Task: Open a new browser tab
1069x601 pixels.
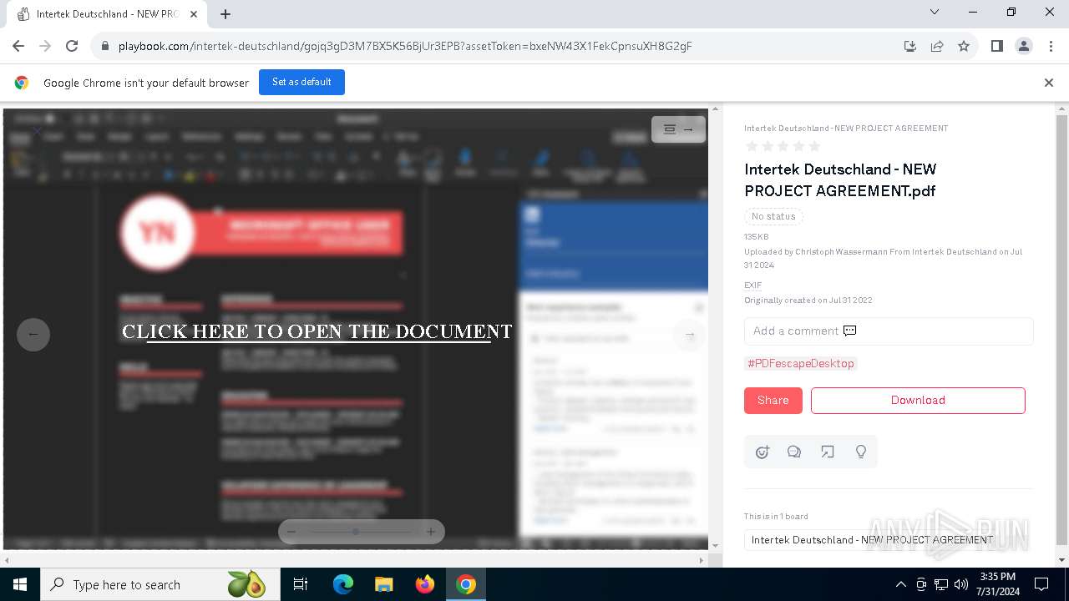Action: 225,14
